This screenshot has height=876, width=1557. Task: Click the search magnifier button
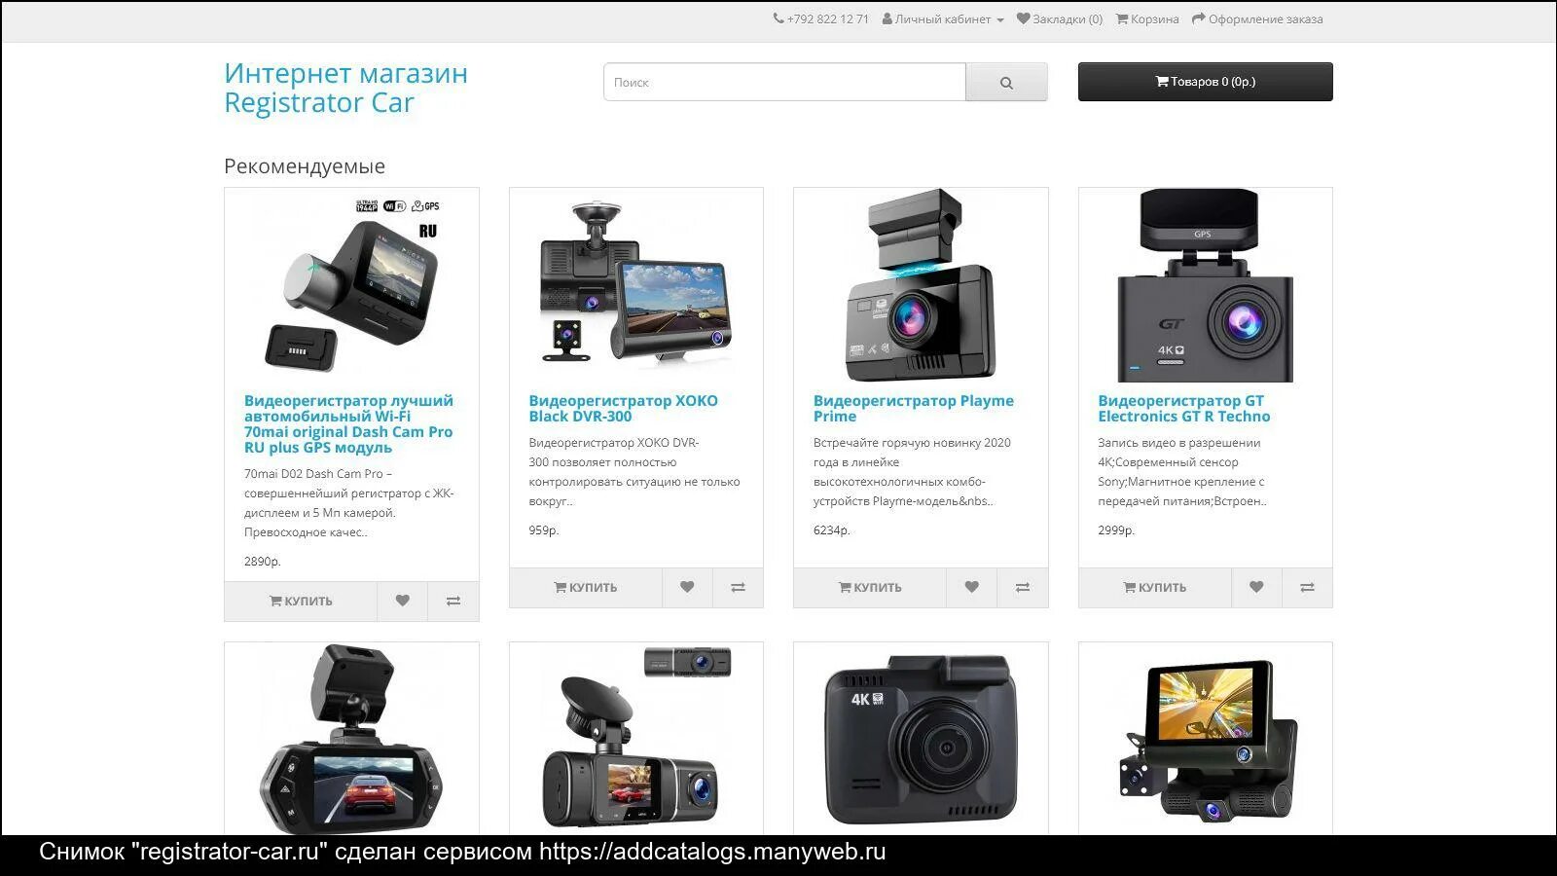pos(1006,83)
